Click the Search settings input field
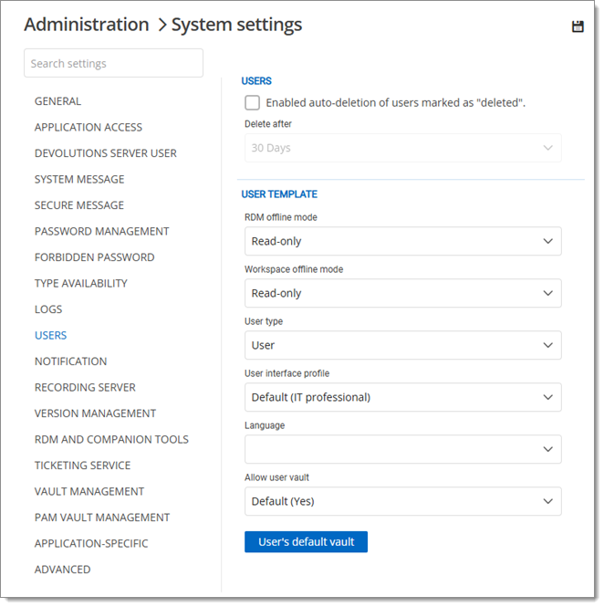This screenshot has width=604, height=607. pos(113,64)
